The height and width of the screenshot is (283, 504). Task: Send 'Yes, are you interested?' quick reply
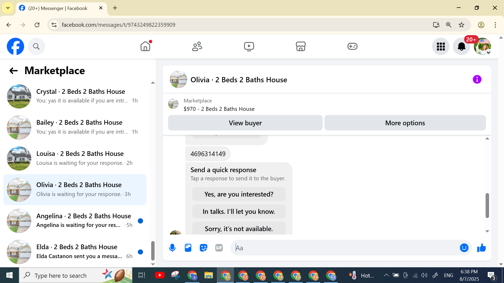click(239, 194)
